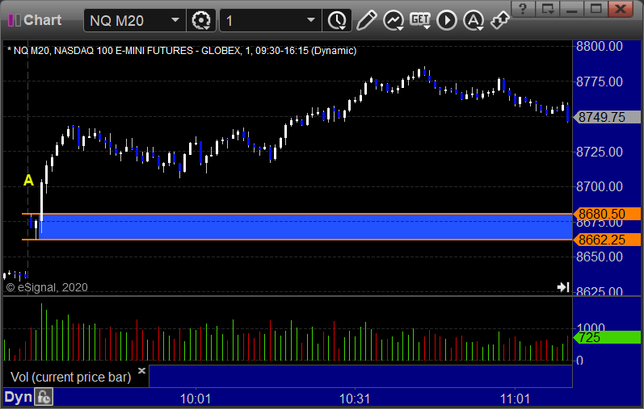Click the 11:01 time axis label
Viewport: 644px width, 409px height.
click(515, 399)
